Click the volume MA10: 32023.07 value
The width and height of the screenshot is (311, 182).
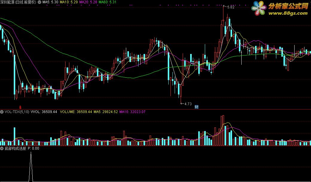[132, 112]
